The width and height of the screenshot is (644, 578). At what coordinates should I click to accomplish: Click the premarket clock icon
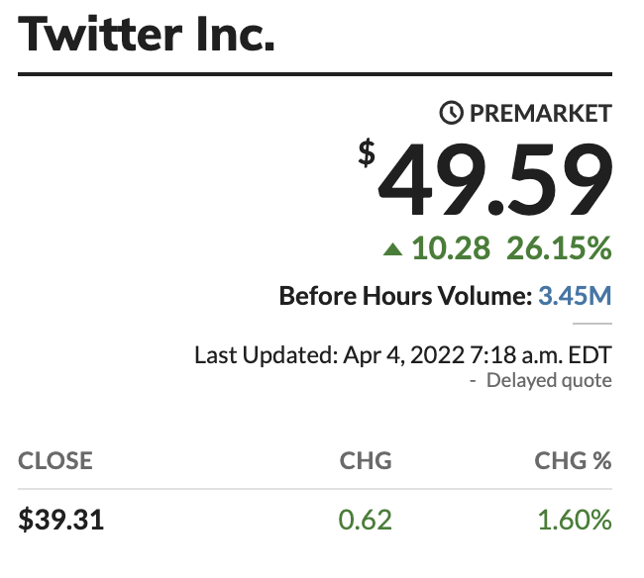452,113
